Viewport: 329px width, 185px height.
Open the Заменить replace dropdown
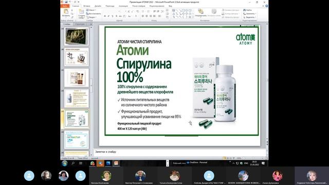249,14
